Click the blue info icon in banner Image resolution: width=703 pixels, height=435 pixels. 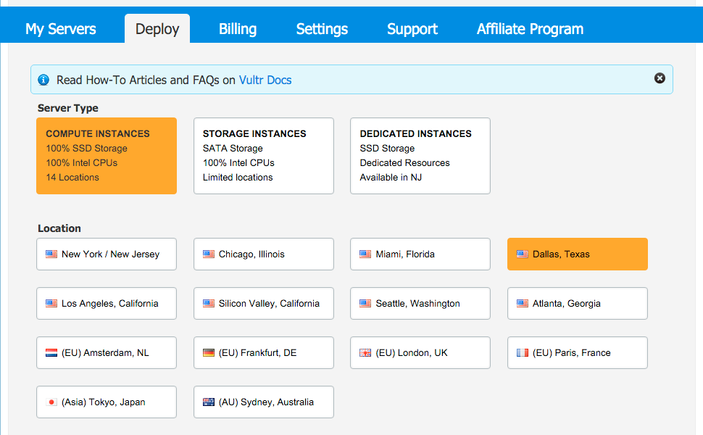tap(43, 80)
